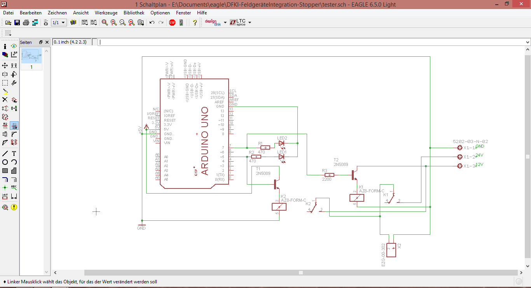Open the Fenster menu
This screenshot has width=531, height=288.
coord(183,13)
